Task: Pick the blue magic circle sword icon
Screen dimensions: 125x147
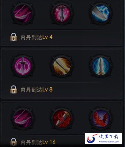Action: [x=101, y=66]
